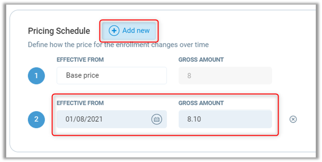Screen dimensions: 322x162
Task: Edit the Gross Amount field containing 8.10
Action: [x=225, y=119]
